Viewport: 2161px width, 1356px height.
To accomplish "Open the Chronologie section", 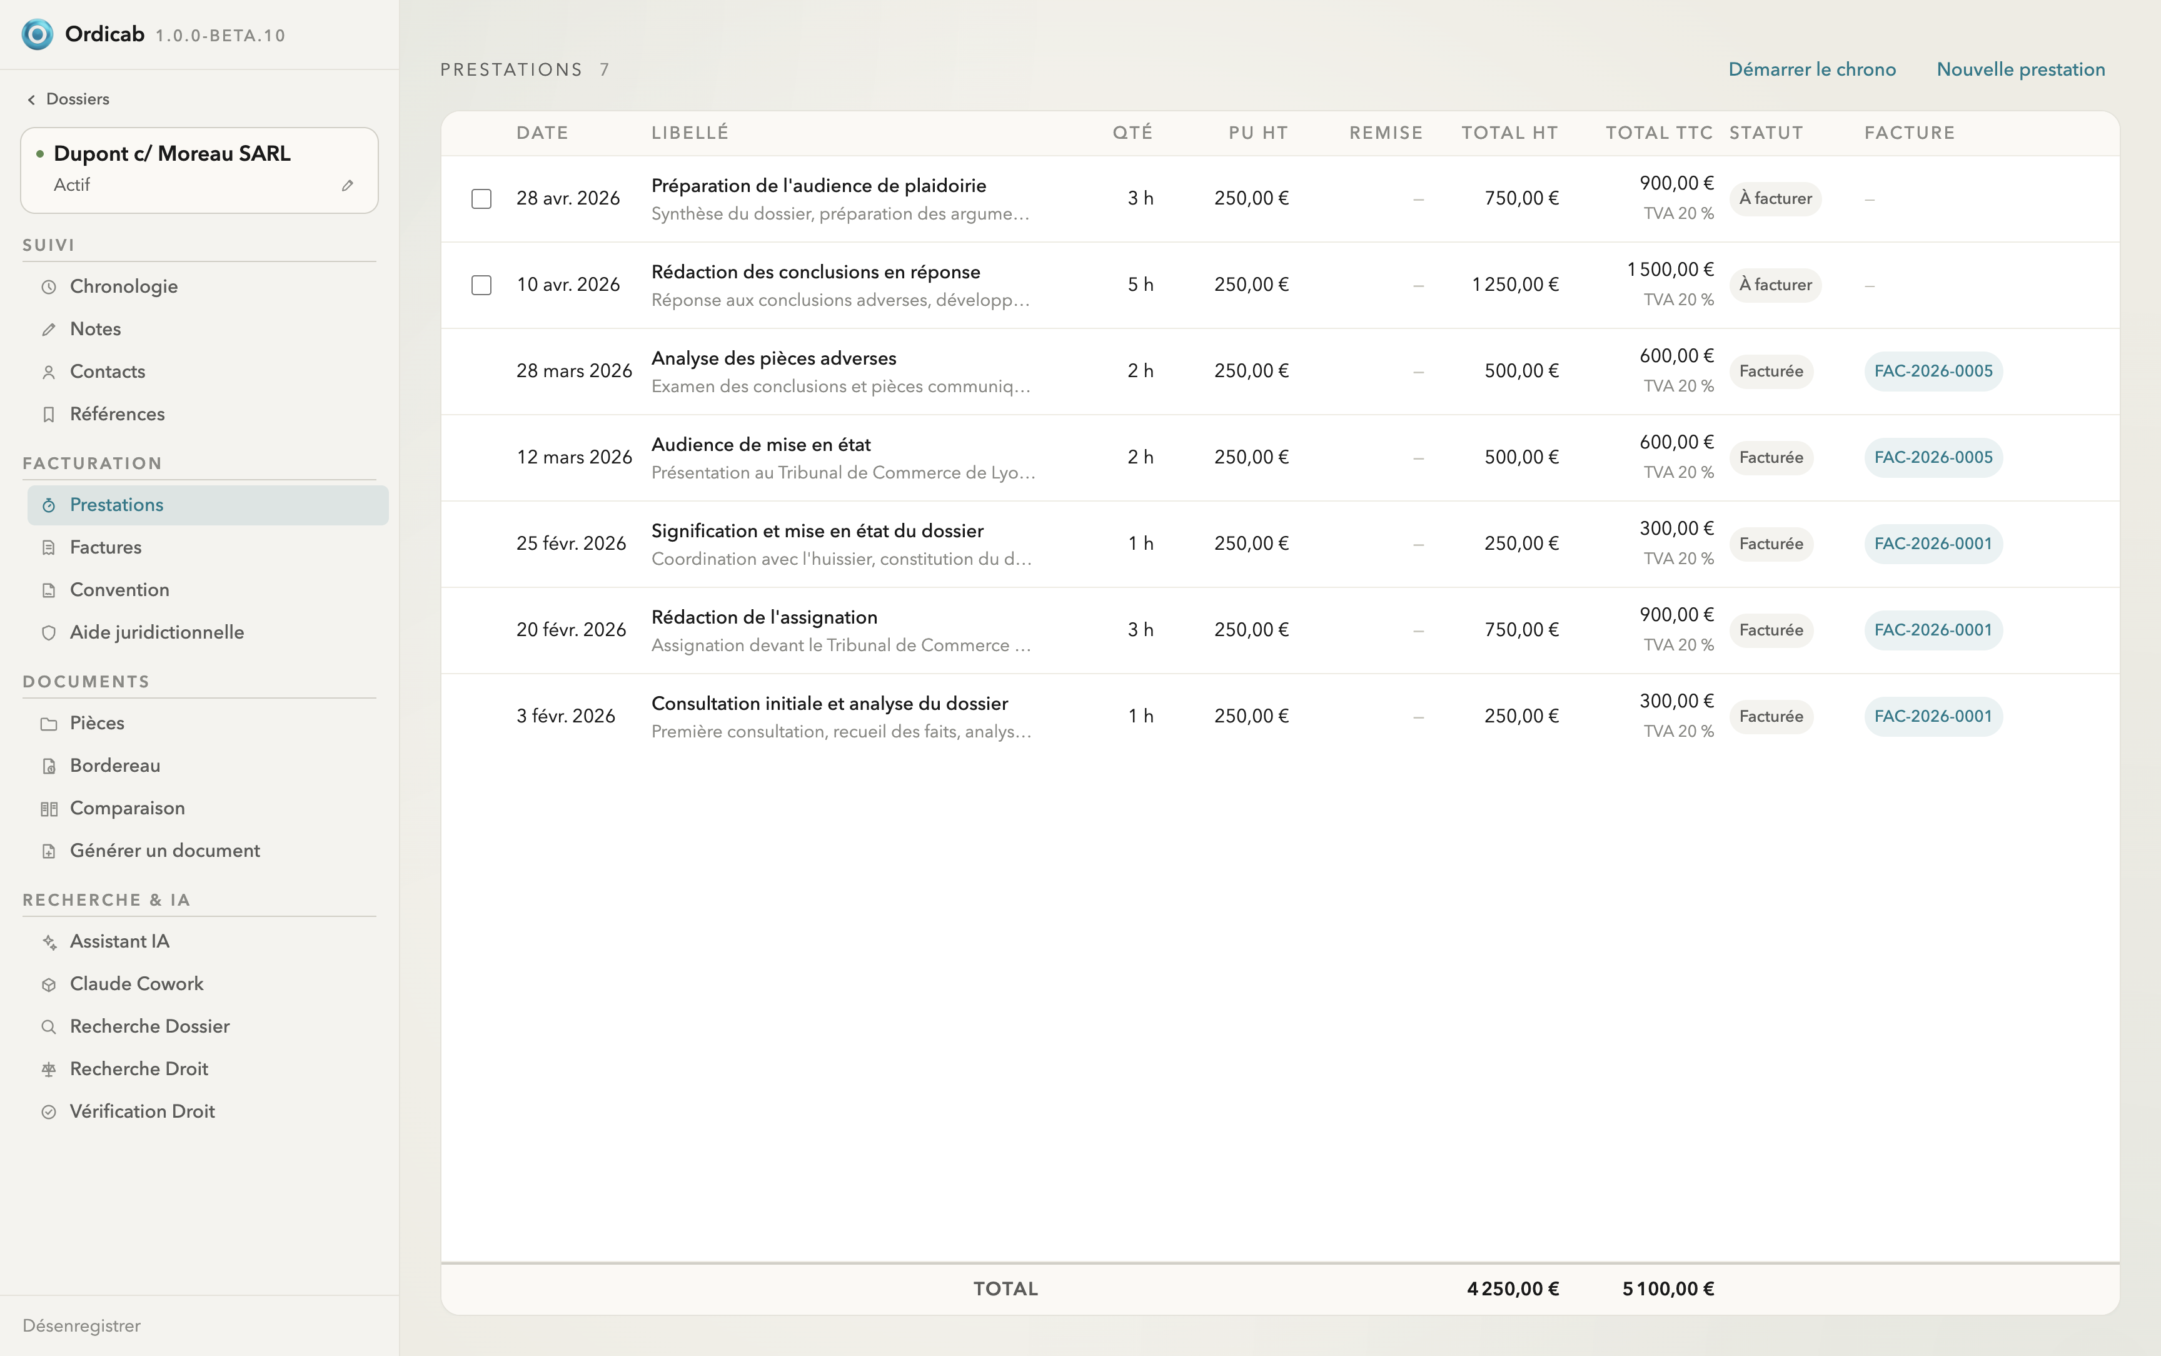I will point(208,287).
